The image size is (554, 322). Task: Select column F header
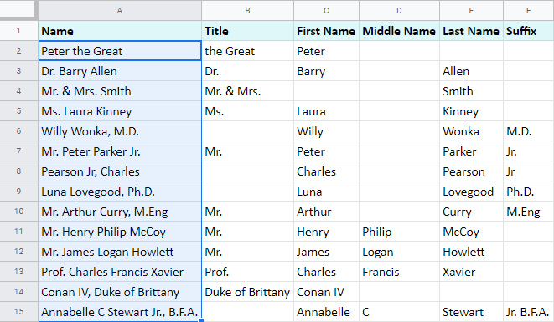[x=529, y=10]
